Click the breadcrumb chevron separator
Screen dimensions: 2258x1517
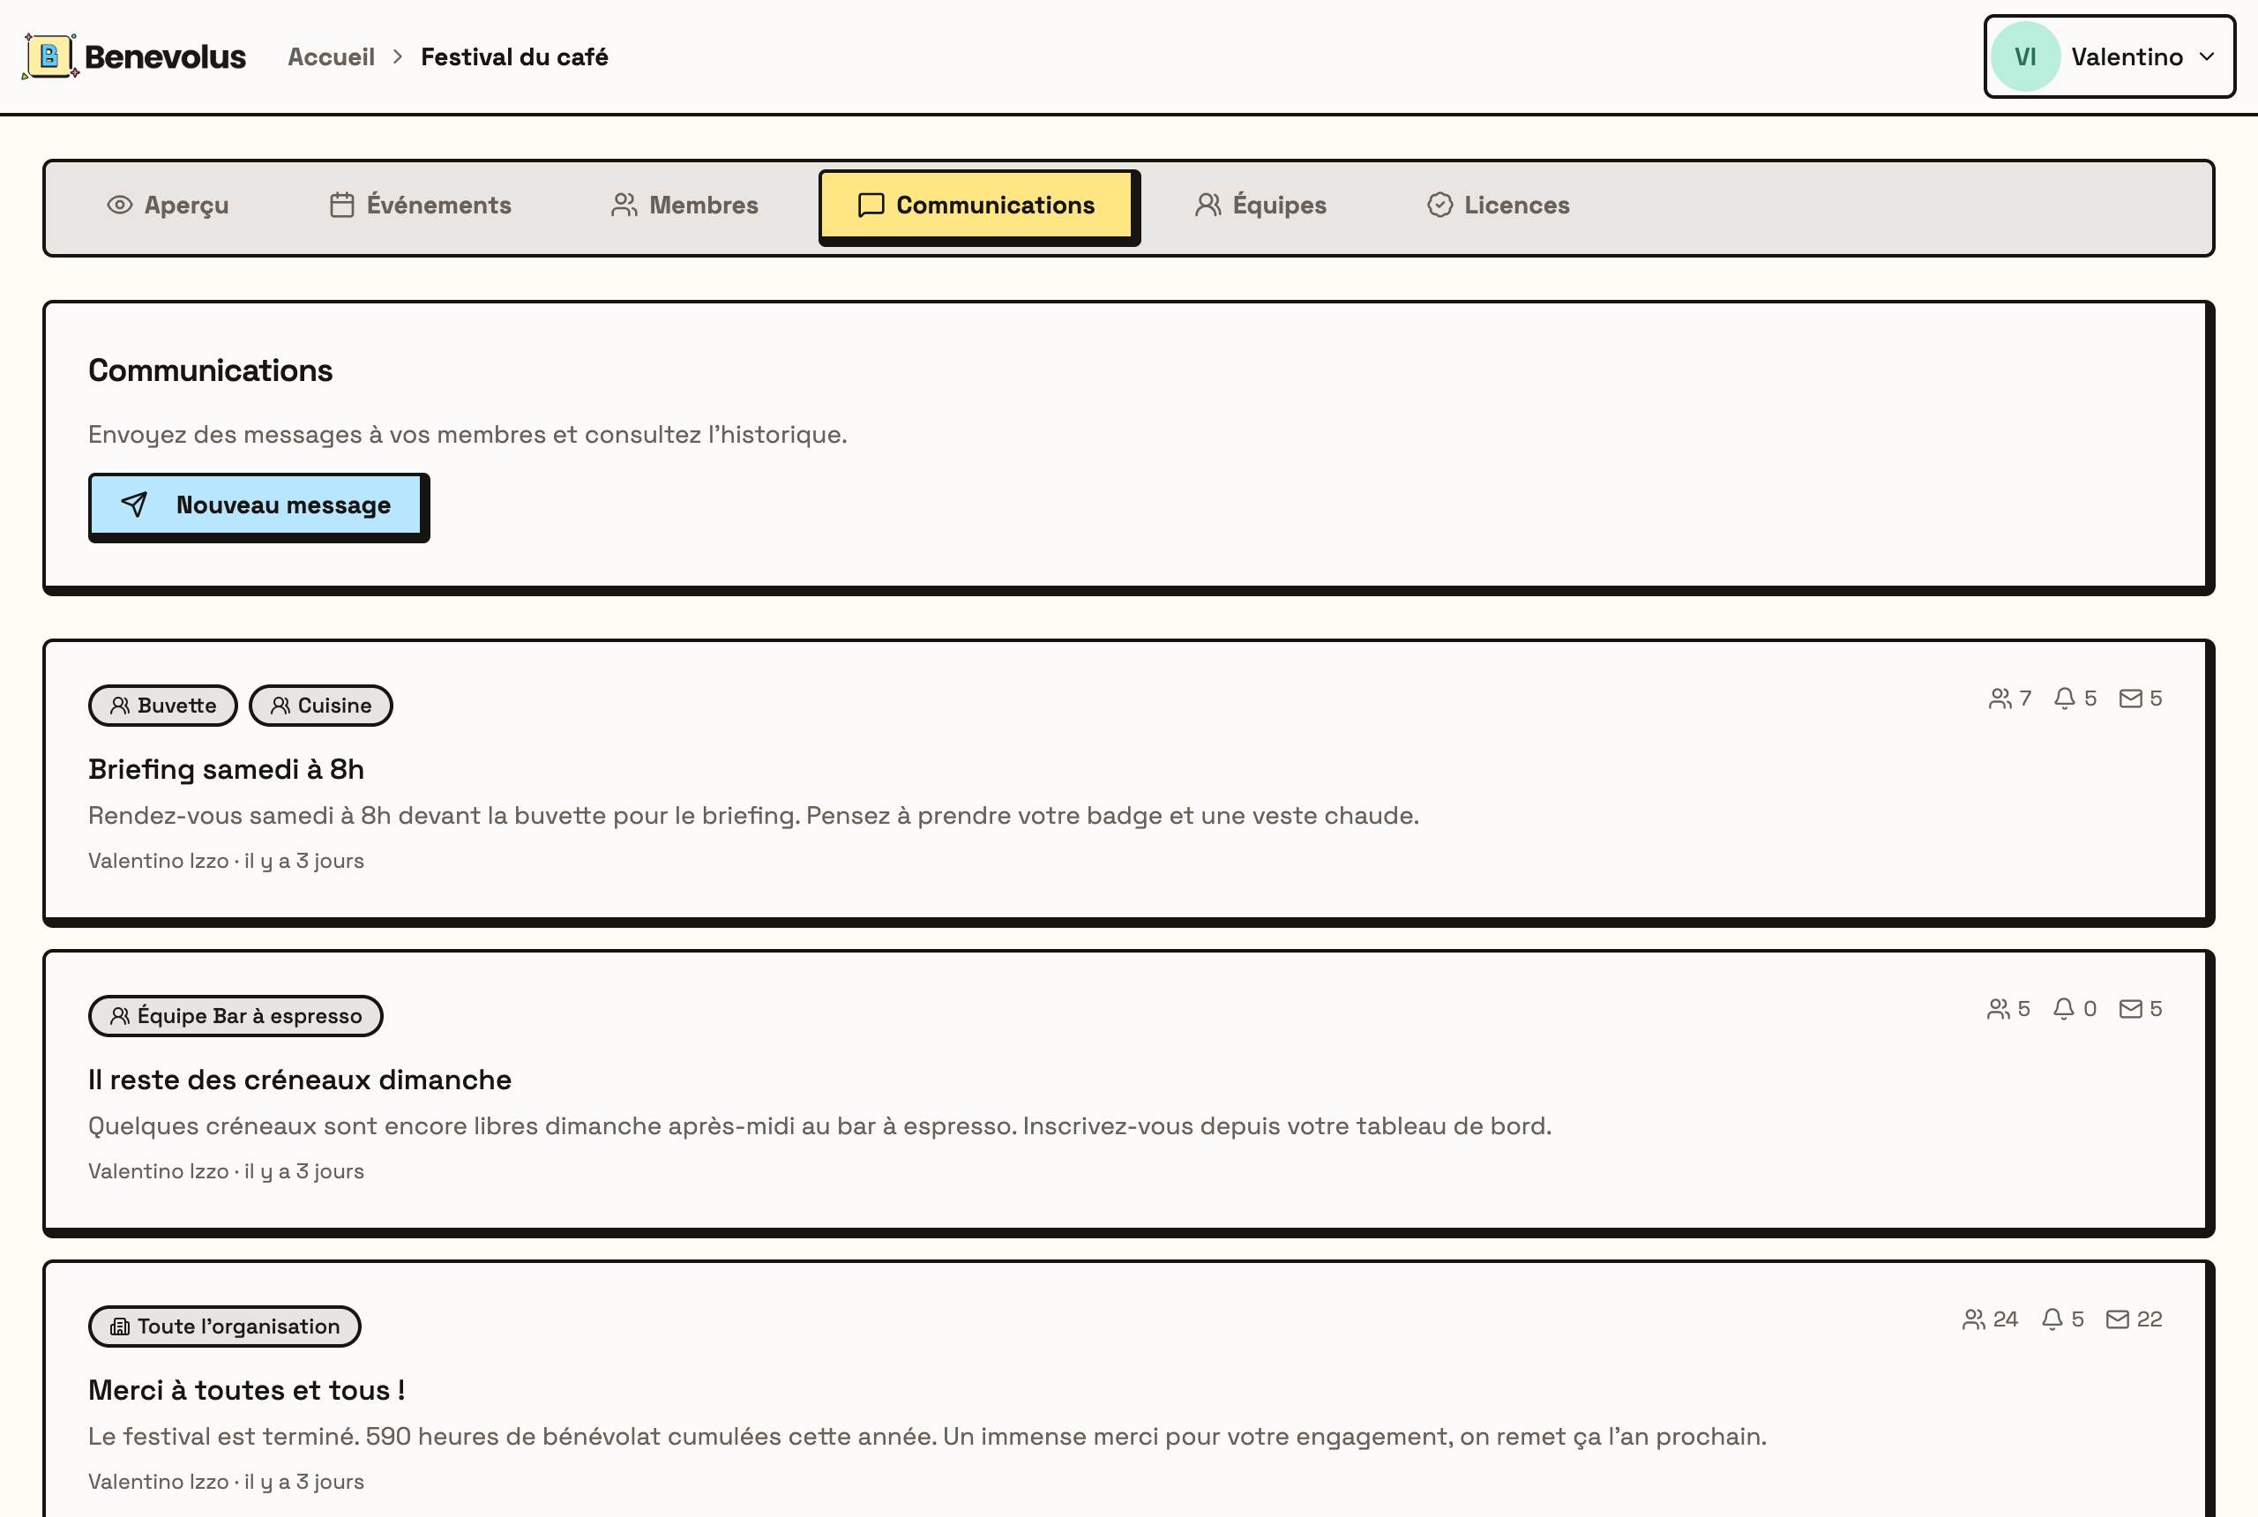click(398, 57)
